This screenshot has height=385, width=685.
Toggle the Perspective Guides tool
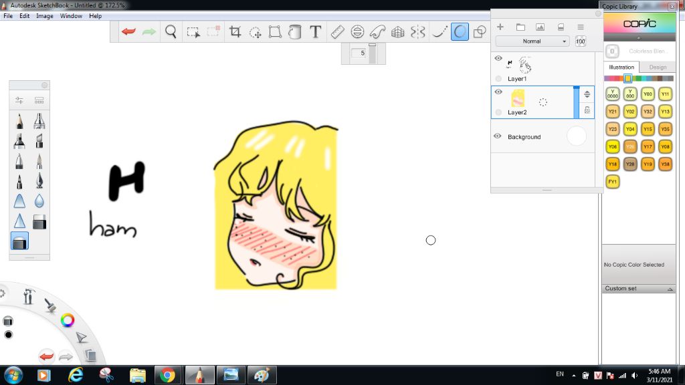[397, 32]
